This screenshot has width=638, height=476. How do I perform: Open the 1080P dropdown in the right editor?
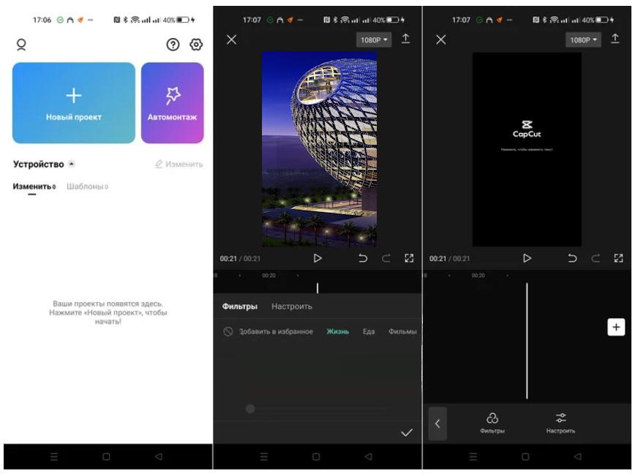pyautogui.click(x=583, y=39)
